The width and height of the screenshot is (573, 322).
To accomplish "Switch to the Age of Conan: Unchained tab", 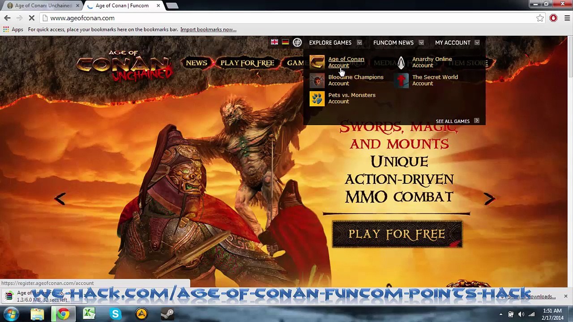I will [x=44, y=5].
